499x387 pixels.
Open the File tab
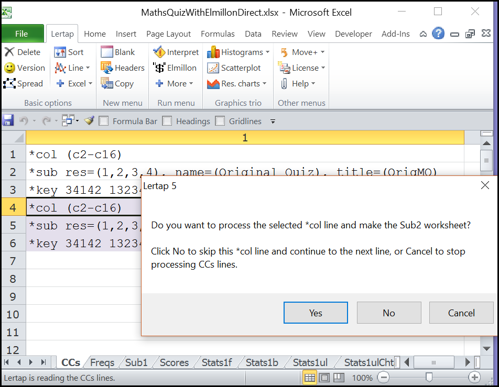coord(22,34)
